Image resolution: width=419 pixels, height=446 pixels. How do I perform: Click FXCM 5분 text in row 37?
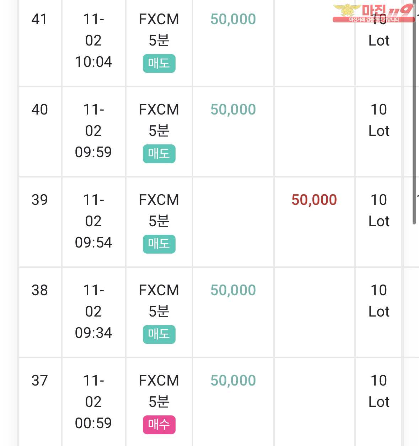click(x=159, y=391)
